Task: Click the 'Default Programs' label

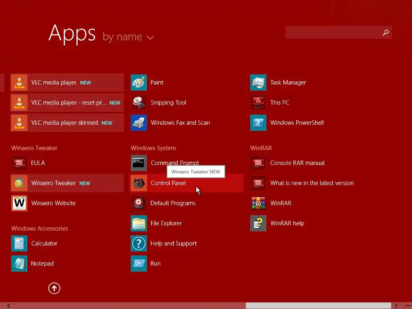Action: (x=173, y=203)
